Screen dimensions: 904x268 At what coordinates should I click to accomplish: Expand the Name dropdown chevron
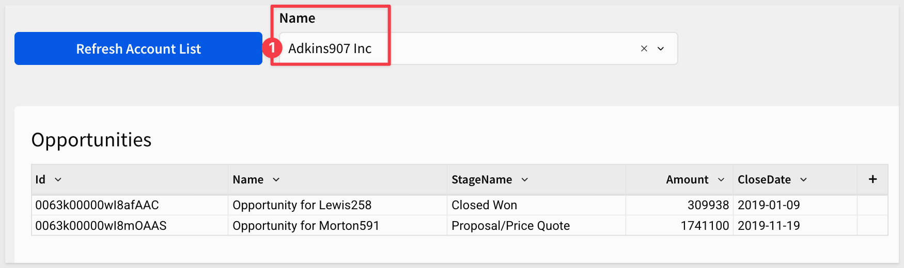(x=661, y=48)
